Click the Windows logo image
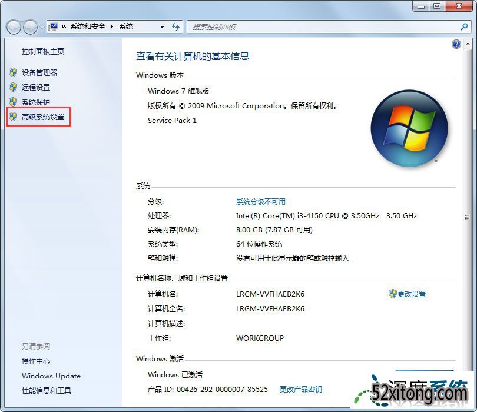 pos(409,128)
